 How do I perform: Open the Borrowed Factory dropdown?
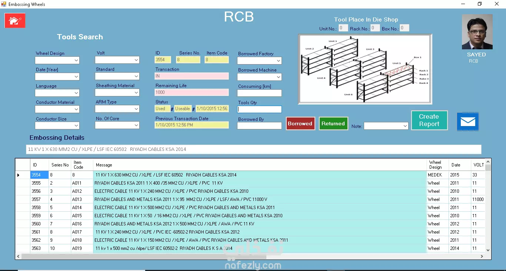278,61
